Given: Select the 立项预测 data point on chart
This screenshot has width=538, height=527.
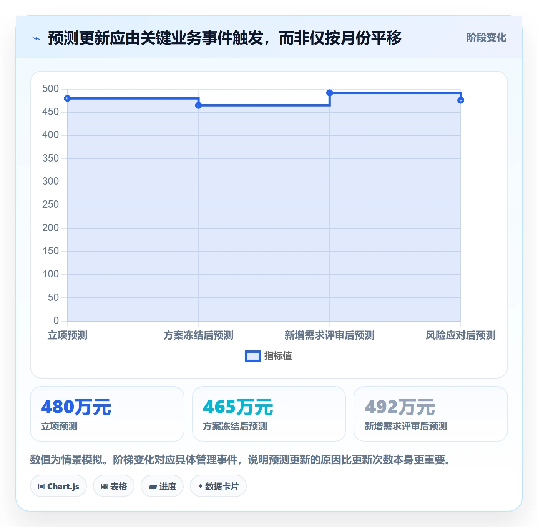Looking at the screenshot, I should (x=67, y=98).
